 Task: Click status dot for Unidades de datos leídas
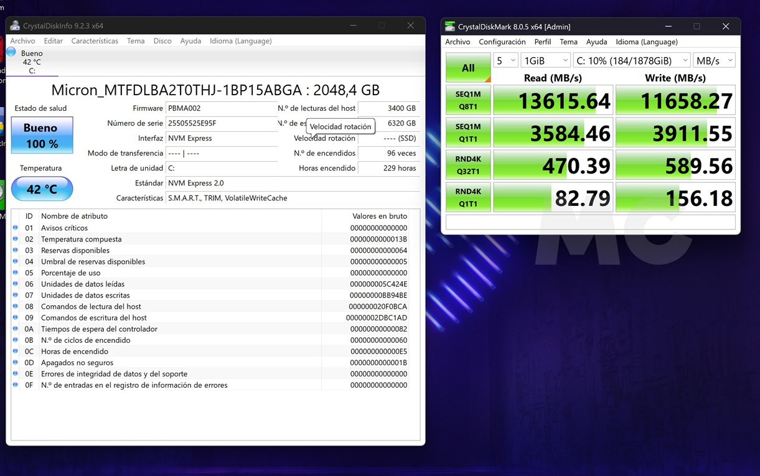click(16, 284)
